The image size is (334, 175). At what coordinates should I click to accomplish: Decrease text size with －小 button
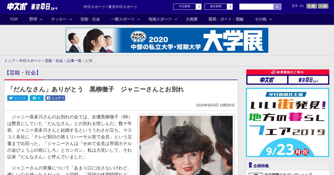click(323, 6)
